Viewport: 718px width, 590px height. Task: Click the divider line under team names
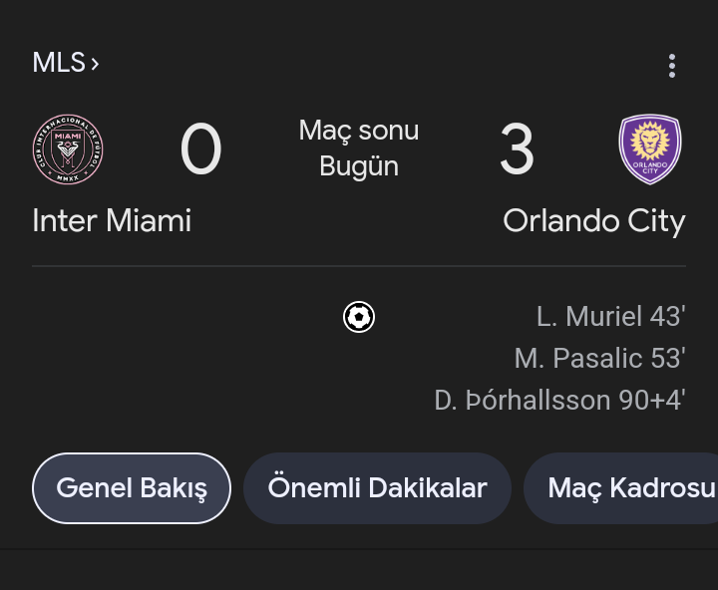(x=359, y=265)
